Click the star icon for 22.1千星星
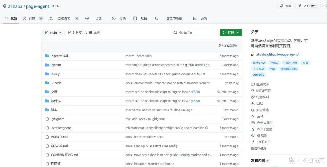The height and width of the screenshot is (167, 327). 253,129
